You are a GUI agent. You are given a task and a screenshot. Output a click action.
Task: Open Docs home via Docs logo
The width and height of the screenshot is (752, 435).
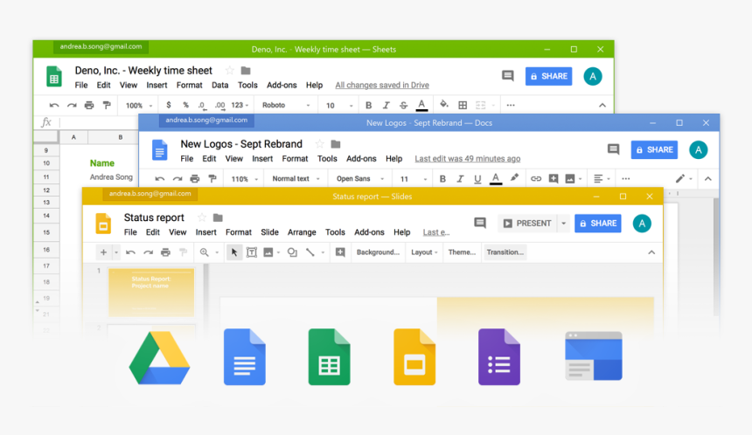tap(160, 149)
